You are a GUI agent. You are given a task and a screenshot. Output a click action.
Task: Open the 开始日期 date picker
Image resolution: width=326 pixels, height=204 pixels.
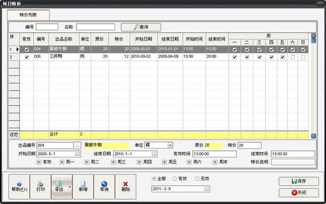click(77, 154)
